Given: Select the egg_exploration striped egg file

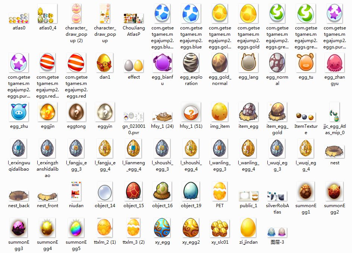Looking at the screenshot, I should tap(191, 63).
